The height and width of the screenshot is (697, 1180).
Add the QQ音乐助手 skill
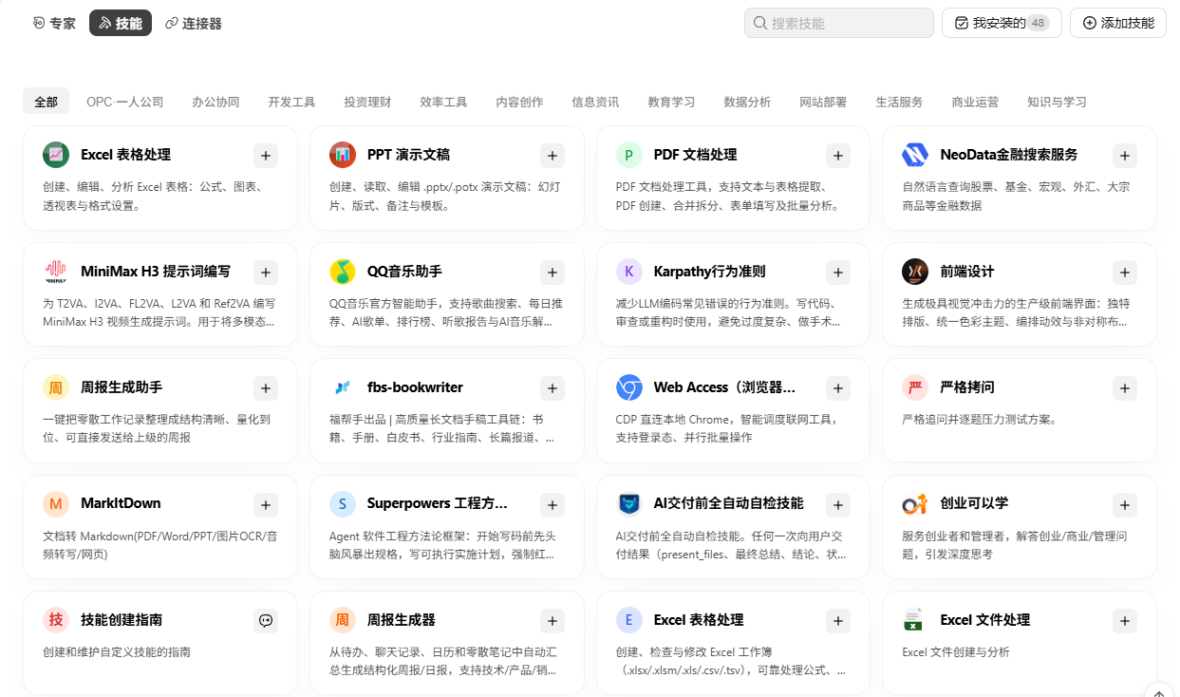[553, 273]
